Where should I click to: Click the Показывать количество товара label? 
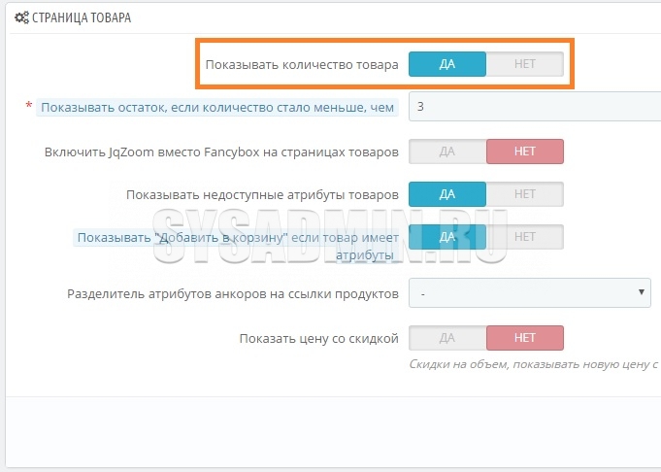click(302, 65)
